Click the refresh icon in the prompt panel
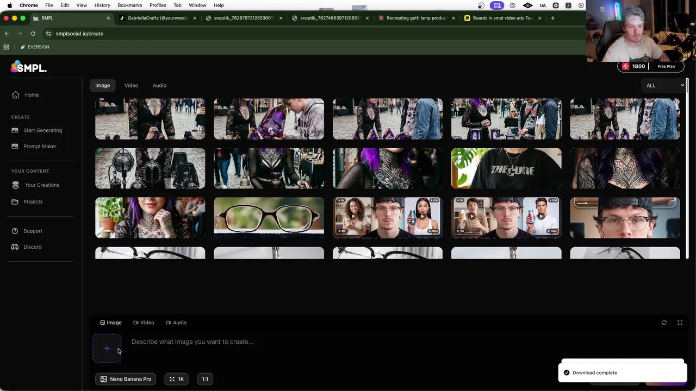Screen dimensions: 696x391 (x=664, y=323)
